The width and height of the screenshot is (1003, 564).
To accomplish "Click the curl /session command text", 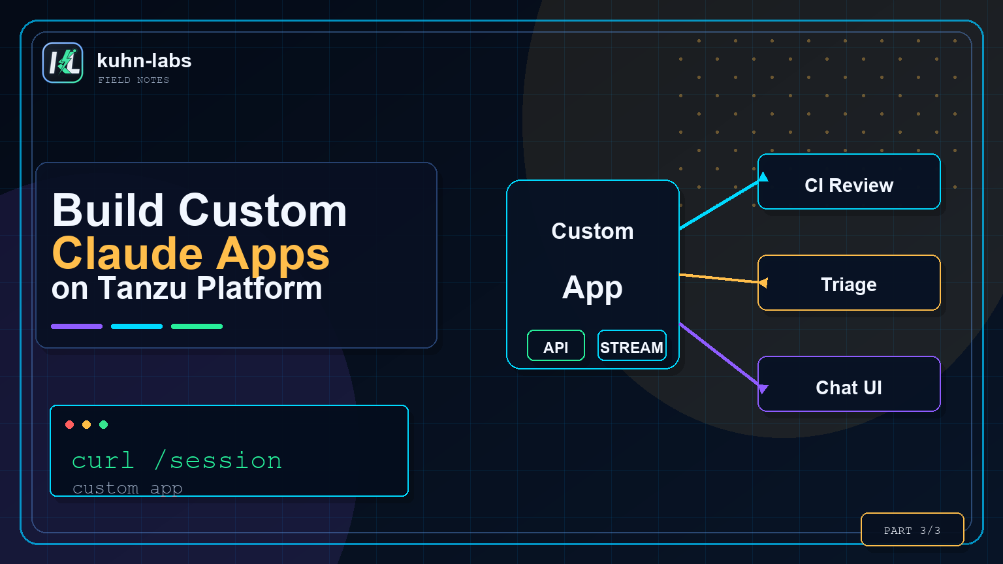I will click(177, 461).
